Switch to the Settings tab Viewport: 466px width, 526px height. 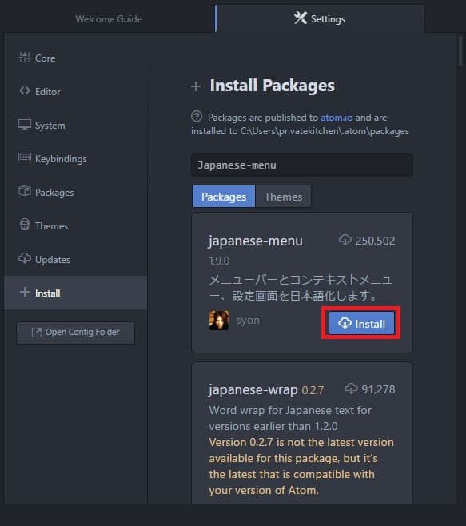click(320, 19)
